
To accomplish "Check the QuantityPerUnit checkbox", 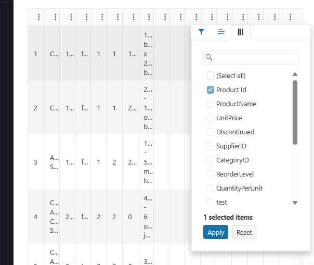I will click(x=211, y=188).
